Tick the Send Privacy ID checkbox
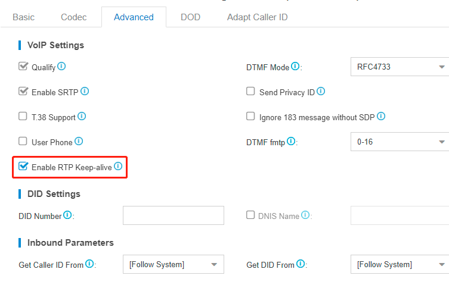The image size is (449, 288). [250, 91]
